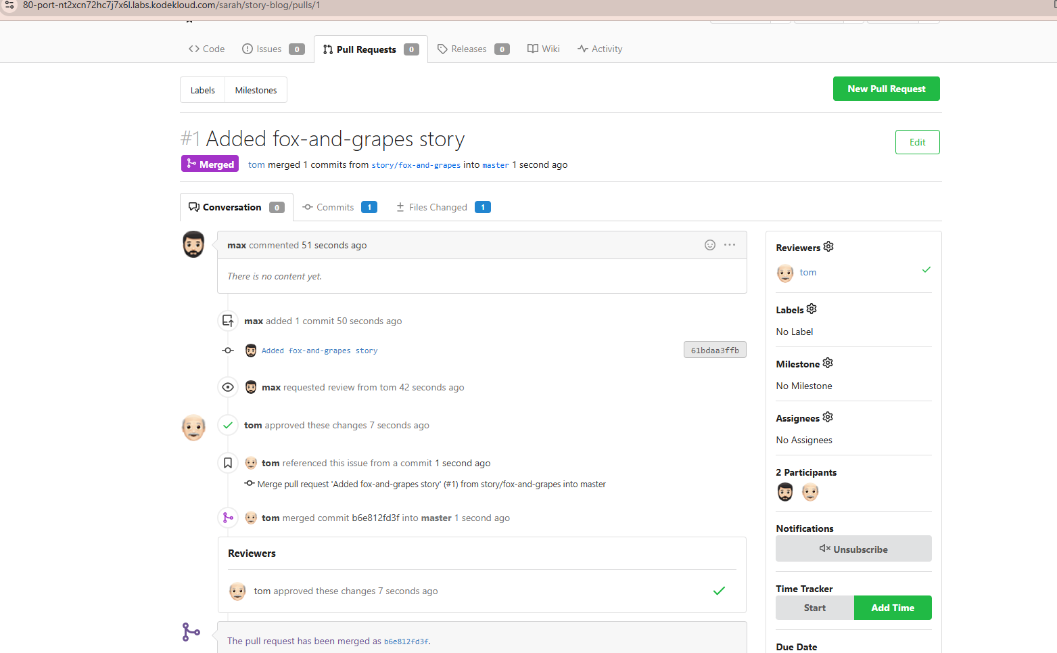
Task: Open the Wiki tab
Action: [x=544, y=49]
